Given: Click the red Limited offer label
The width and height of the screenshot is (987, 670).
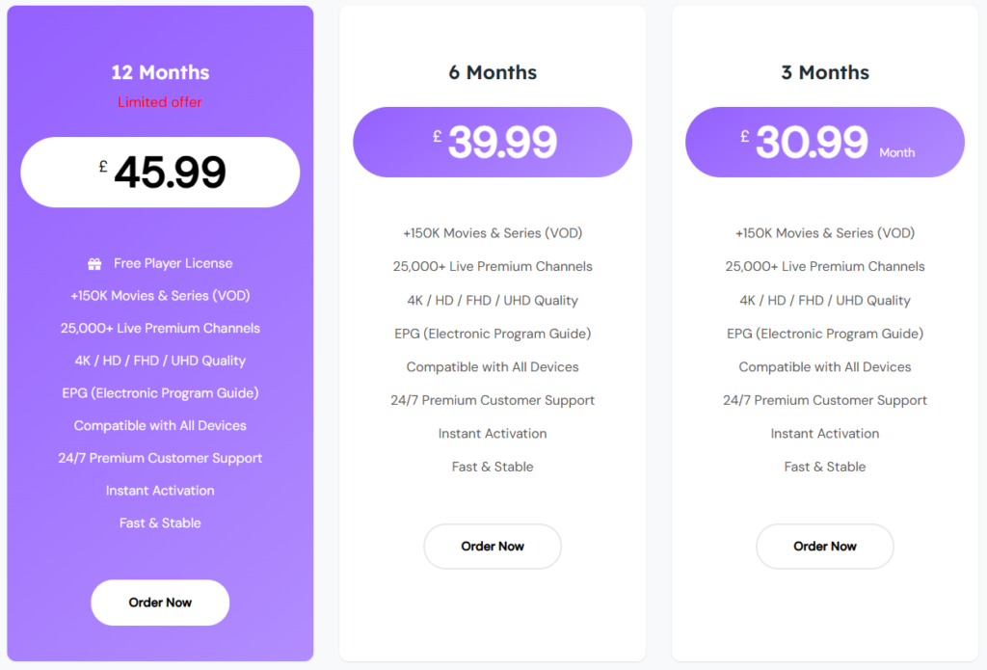Looking at the screenshot, I should pos(160,102).
